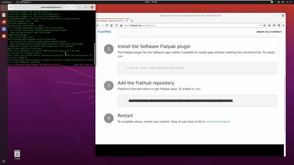Click Firefox URL address field
The height and width of the screenshot is (165, 294).
pos(190,26)
